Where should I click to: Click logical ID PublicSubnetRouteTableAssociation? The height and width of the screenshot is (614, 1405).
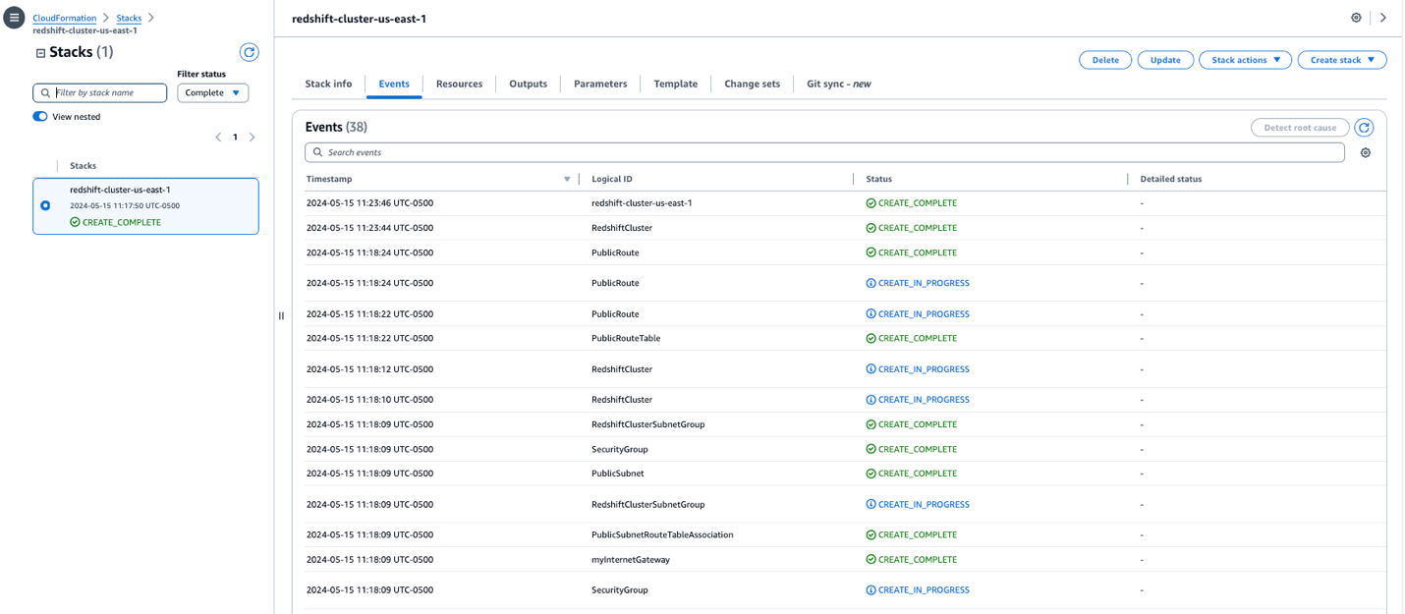pyautogui.click(x=662, y=535)
